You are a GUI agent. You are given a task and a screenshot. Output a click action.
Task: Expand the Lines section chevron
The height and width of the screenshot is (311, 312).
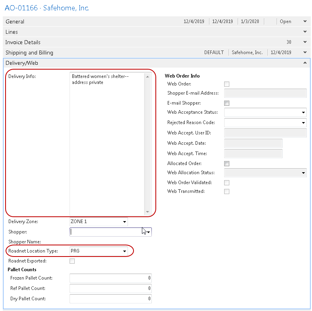[305, 32]
